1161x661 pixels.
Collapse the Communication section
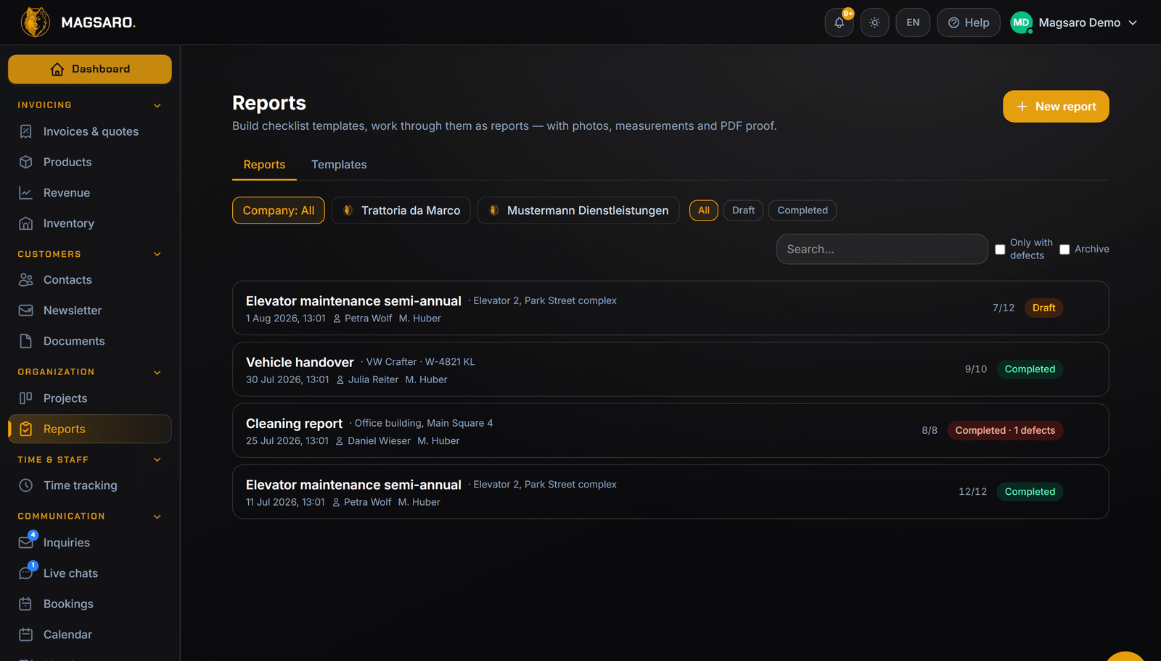point(157,517)
